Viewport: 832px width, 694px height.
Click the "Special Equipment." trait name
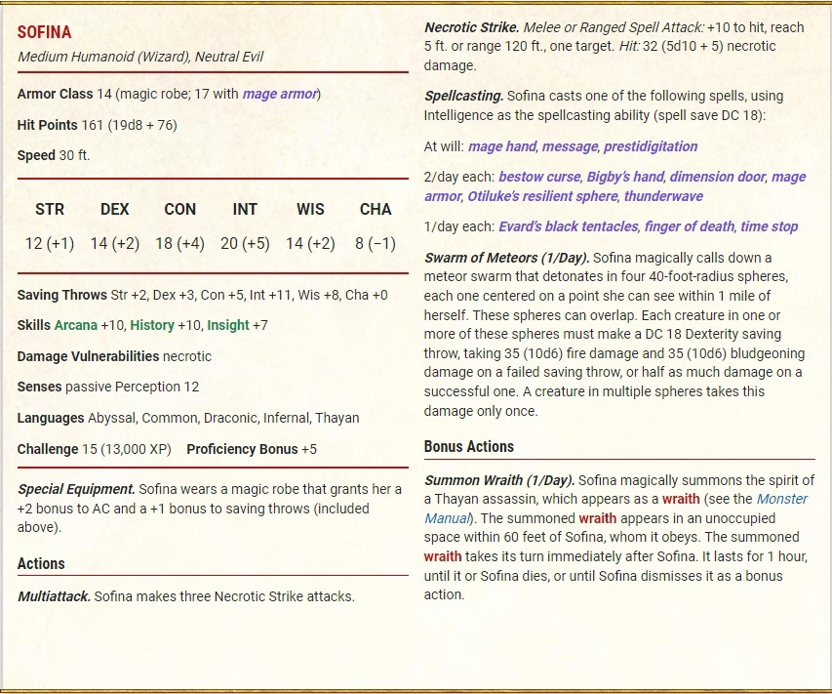coord(76,489)
